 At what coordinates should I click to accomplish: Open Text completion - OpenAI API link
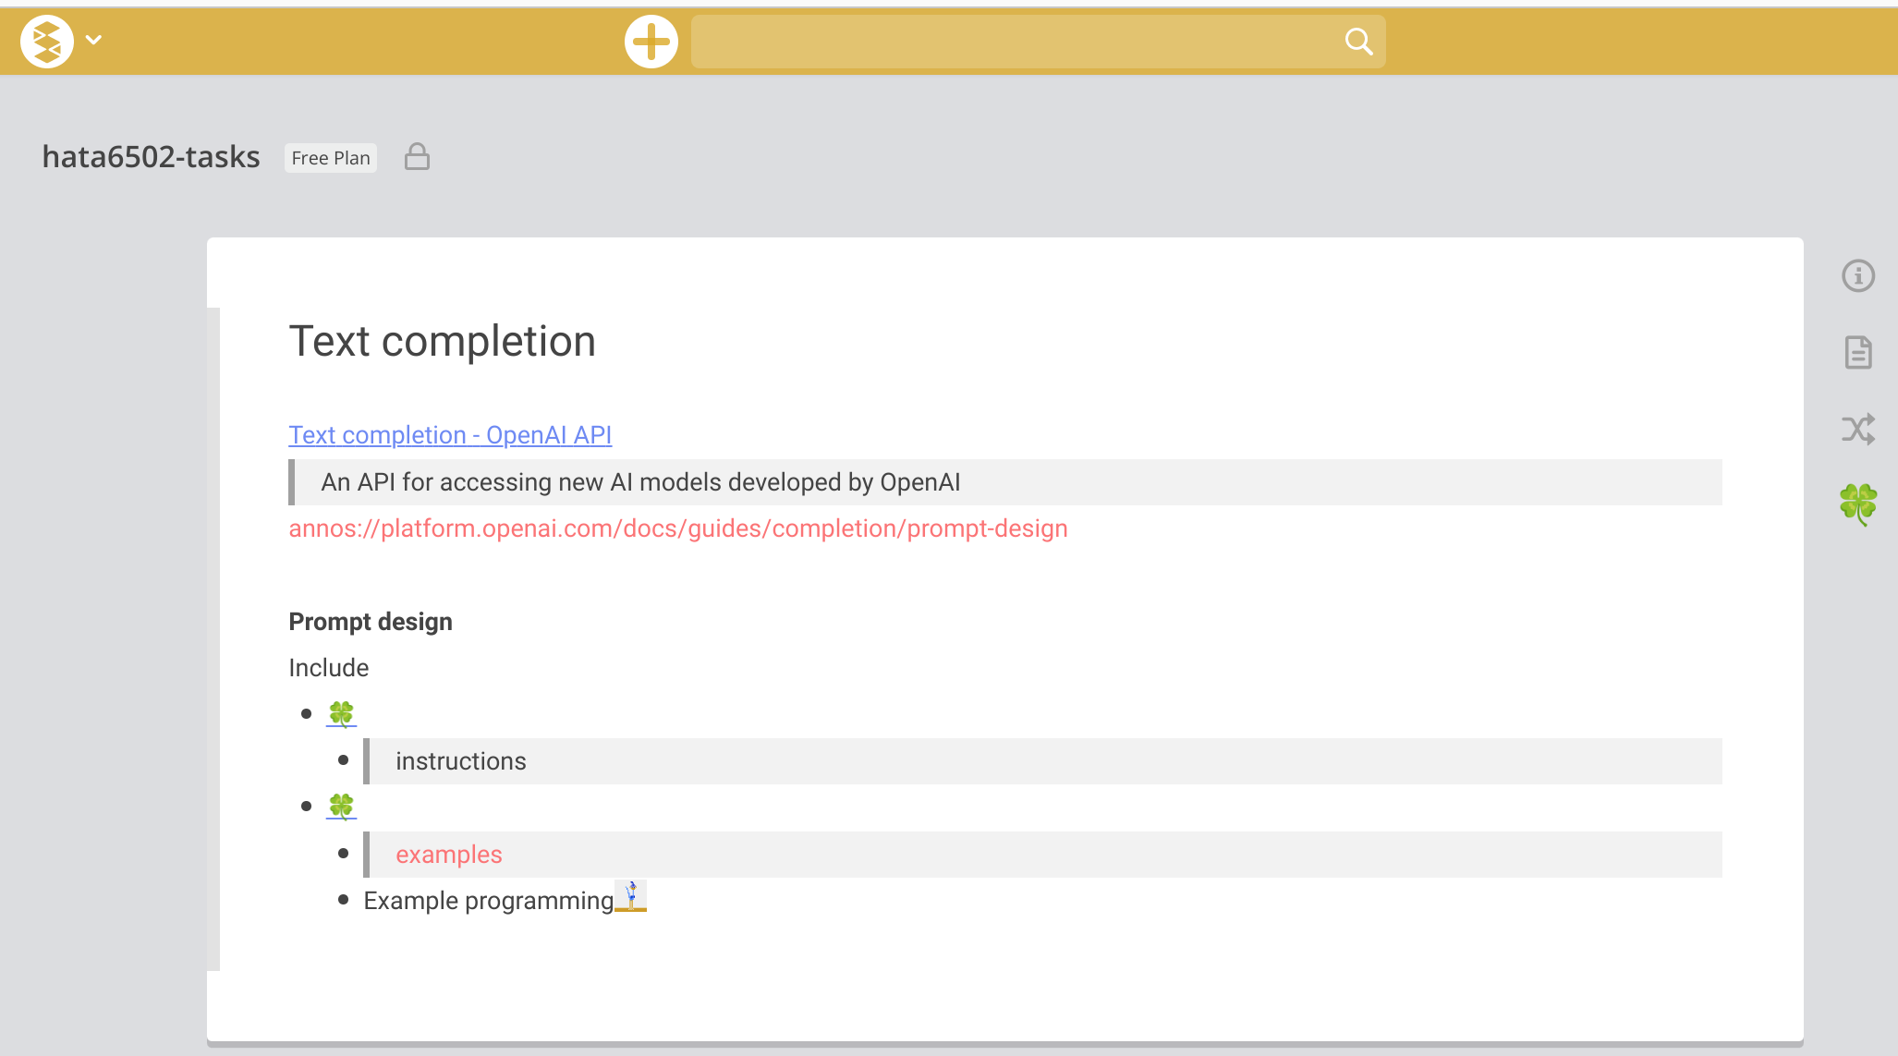(x=450, y=434)
